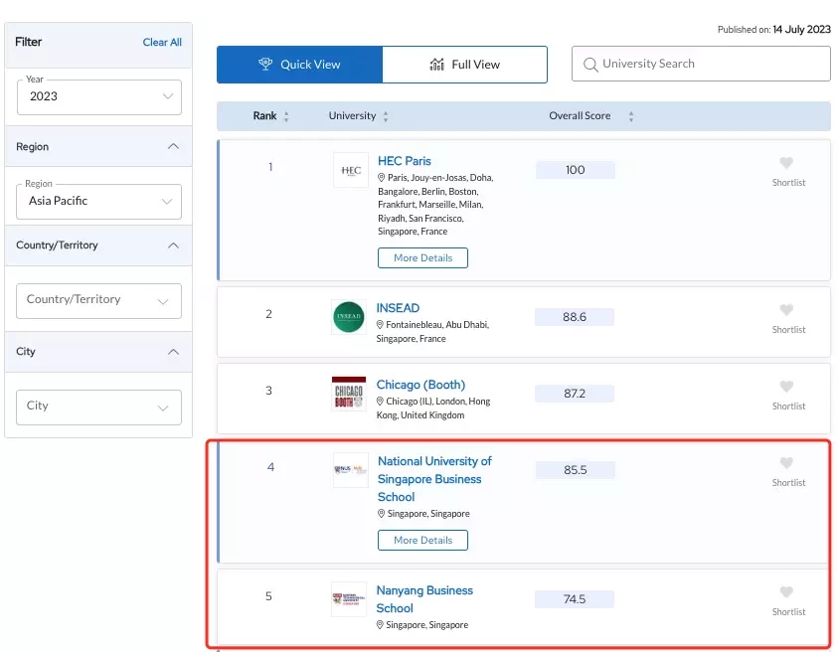Open the Asia Pacific region dropdown
This screenshot has width=838, height=652.
click(x=98, y=202)
